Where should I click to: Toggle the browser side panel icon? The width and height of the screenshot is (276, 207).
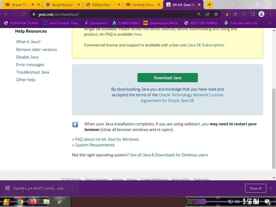[x=253, y=14]
